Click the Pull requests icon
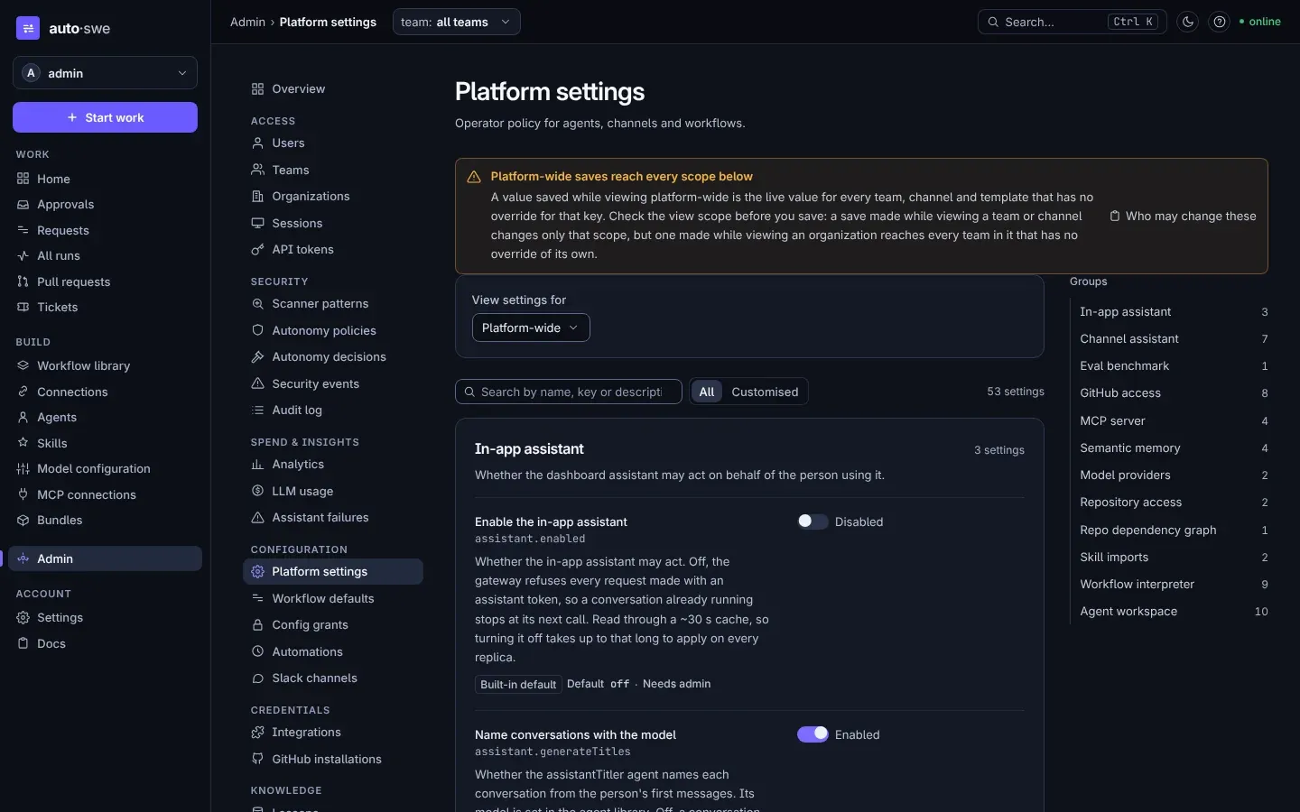1300x812 pixels. pos(23,281)
